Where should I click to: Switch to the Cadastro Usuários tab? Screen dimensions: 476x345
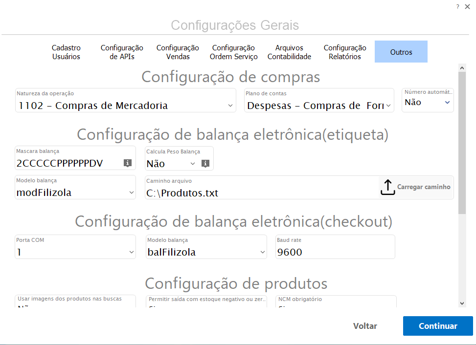tap(66, 52)
